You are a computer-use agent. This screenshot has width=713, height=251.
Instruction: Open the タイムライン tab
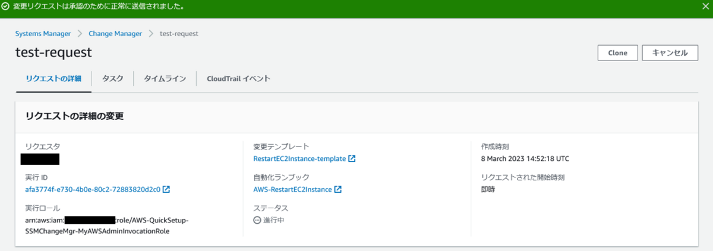pos(165,79)
